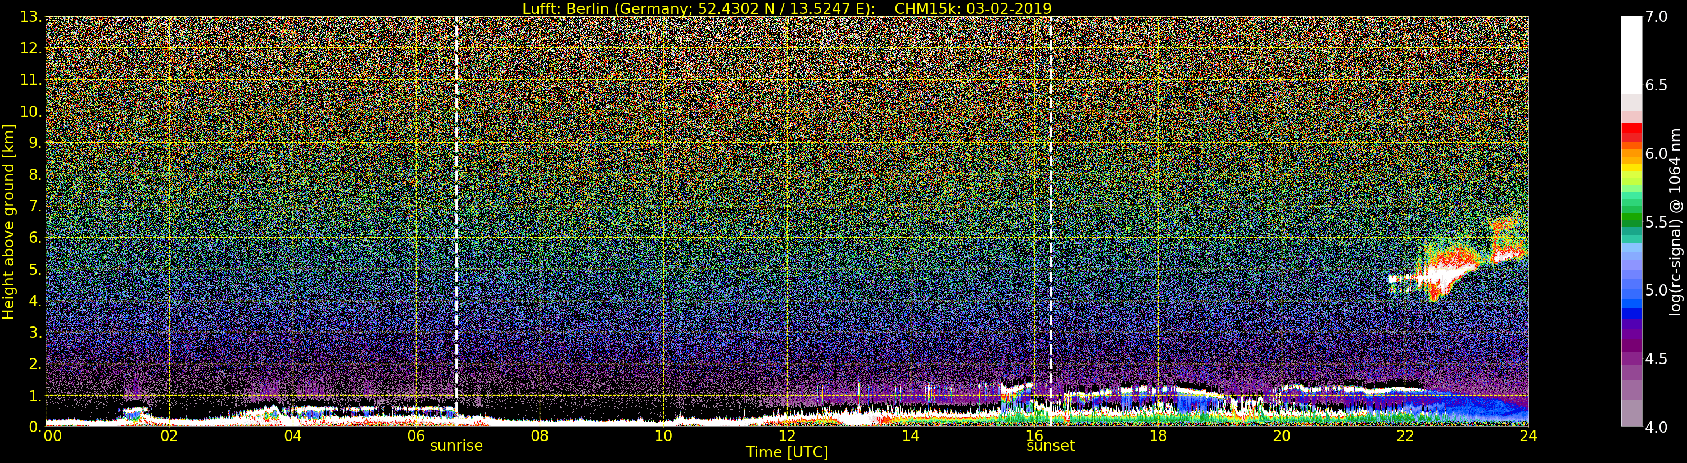Image resolution: width=1687 pixels, height=463 pixels.
Task: Click the 24 hour tick on the time axis
Action: (x=1528, y=436)
